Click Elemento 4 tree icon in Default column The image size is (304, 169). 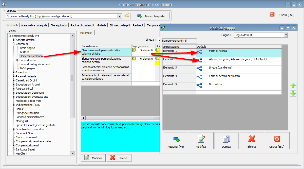(x=199, y=77)
